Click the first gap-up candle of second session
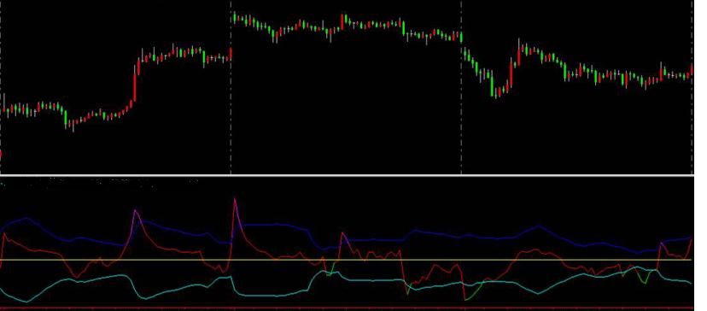Viewport: 707px width, 311px height. tap(235, 18)
